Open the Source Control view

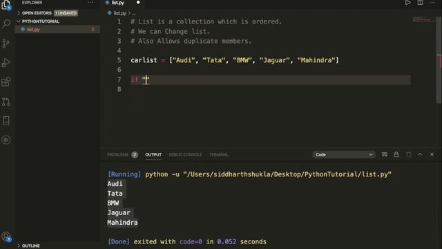pos(6,43)
